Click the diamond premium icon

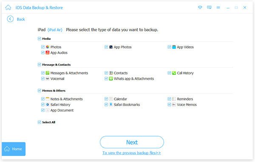(200, 8)
